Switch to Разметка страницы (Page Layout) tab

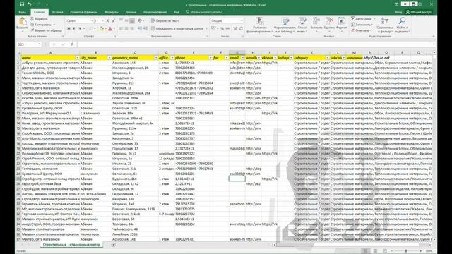coord(83,12)
